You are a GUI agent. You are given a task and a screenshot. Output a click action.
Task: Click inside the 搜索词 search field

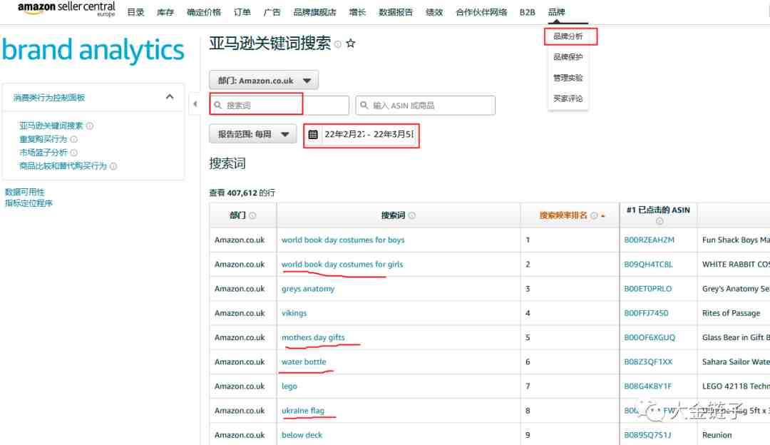pyautogui.click(x=279, y=105)
